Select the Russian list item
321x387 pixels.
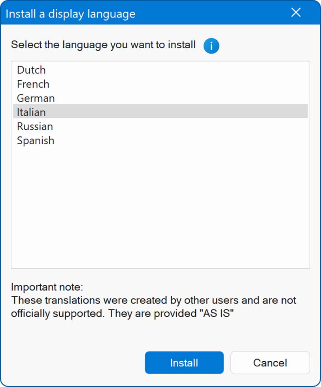(35, 126)
